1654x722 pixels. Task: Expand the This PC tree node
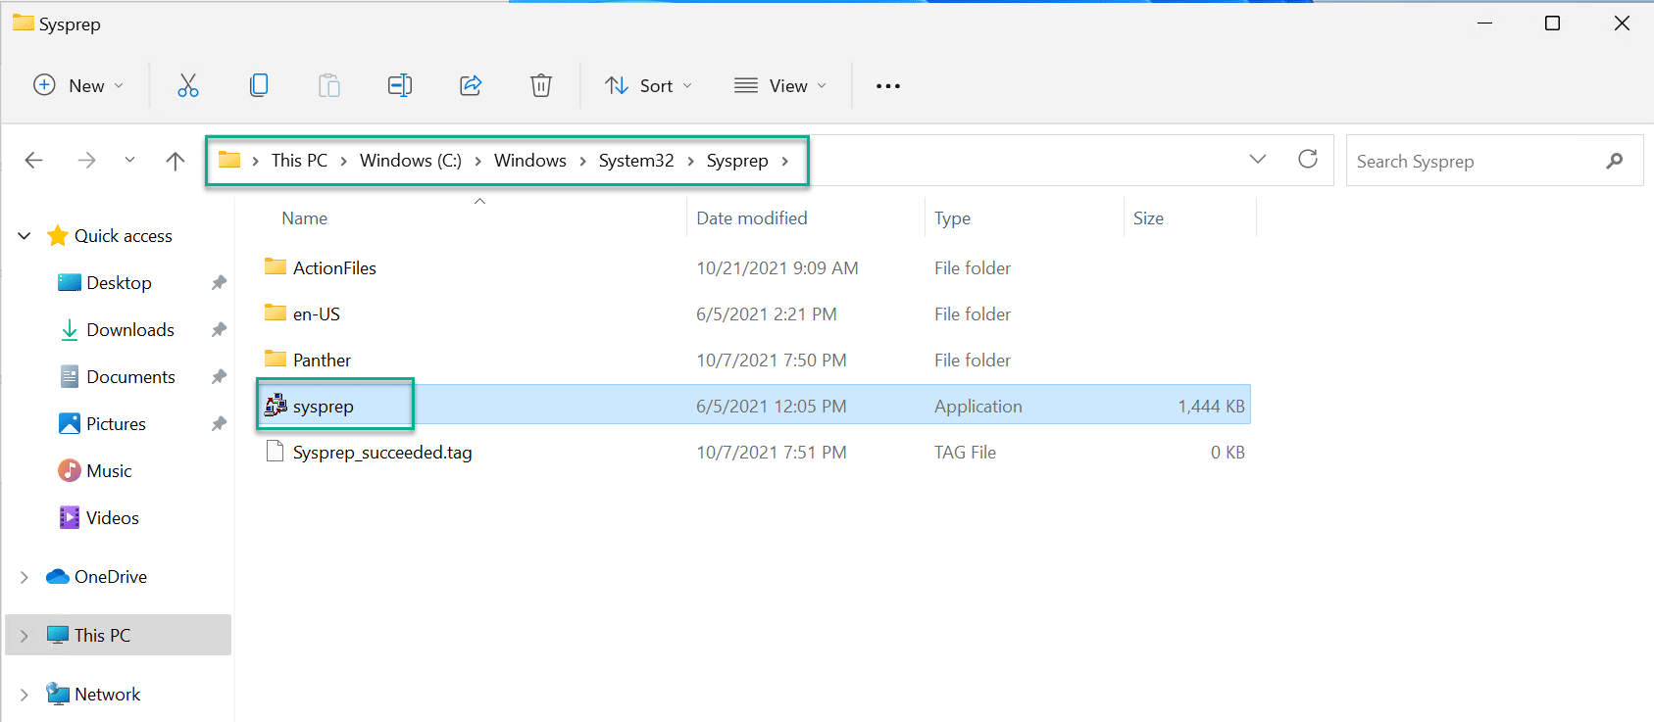coord(25,636)
